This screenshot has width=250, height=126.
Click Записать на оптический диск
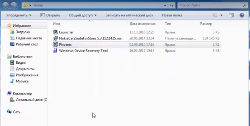(x=129, y=15)
